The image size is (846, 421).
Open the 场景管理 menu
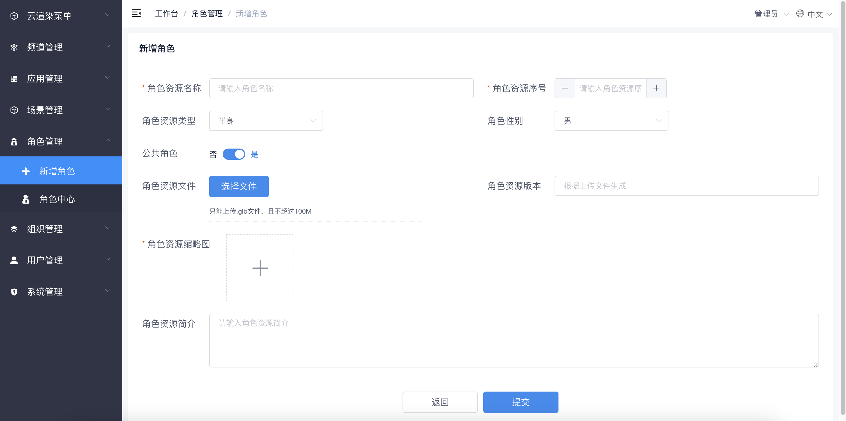point(61,110)
